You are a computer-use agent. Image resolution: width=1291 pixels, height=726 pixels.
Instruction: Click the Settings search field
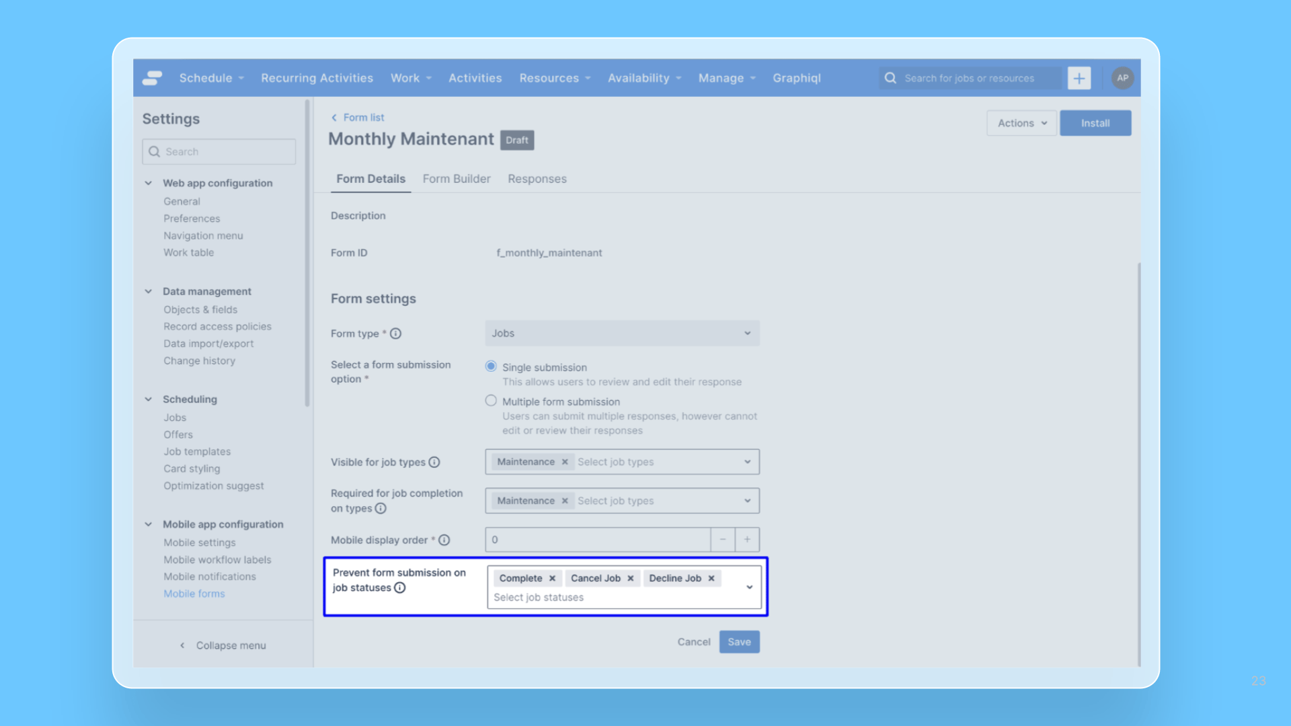point(219,152)
